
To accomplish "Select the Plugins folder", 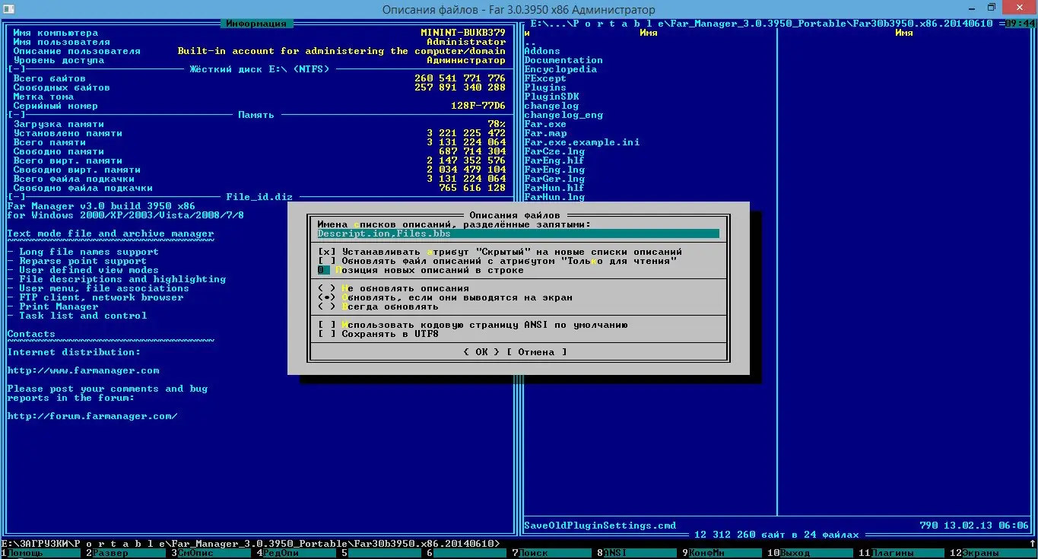I will coord(545,87).
